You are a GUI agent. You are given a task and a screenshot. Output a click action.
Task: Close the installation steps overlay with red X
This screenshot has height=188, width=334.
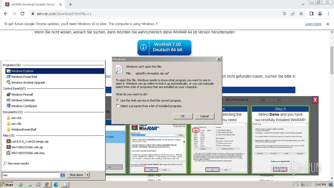tap(315, 100)
